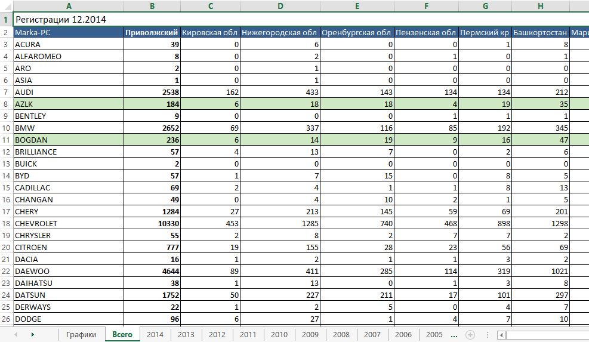Click the ellipsis to show more sheets

[455, 335]
